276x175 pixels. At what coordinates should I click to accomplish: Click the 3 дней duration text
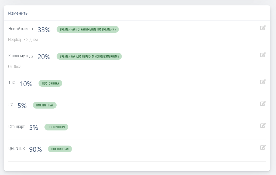point(32,40)
